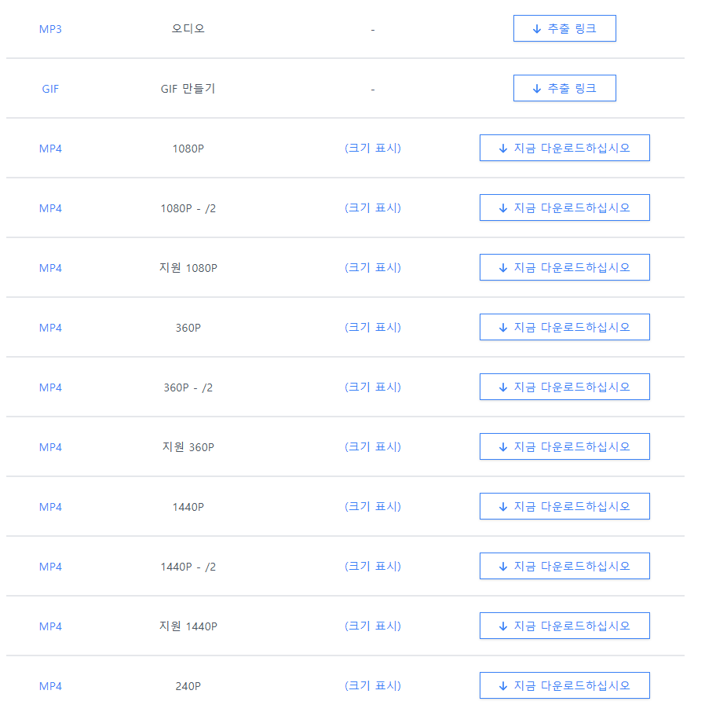Image resolution: width=716 pixels, height=705 pixels.
Task: Show the size for 1440P - /2
Action: pos(373,567)
